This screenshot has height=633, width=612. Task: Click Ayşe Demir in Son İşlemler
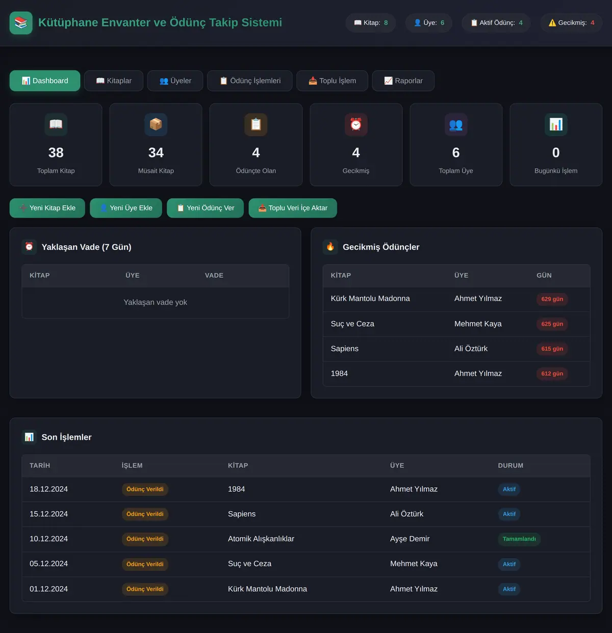click(410, 539)
